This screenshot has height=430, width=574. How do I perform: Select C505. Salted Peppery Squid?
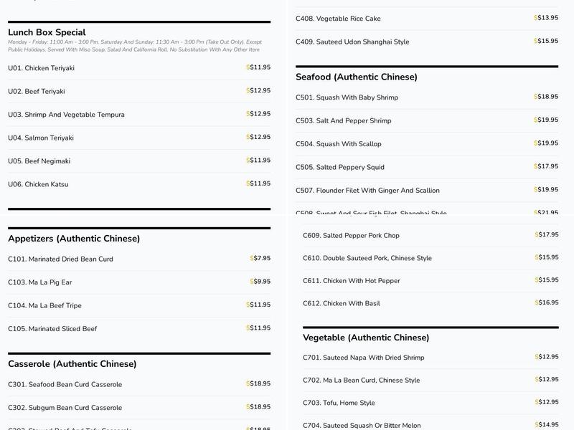point(340,167)
